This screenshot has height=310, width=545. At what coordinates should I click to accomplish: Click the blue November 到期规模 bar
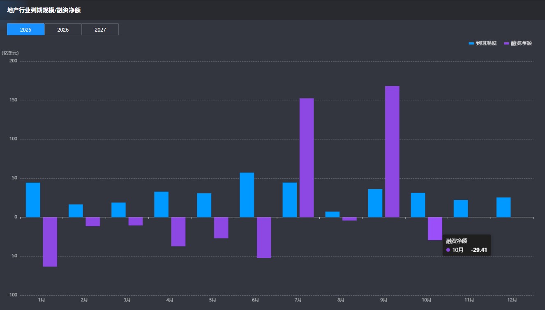click(461, 208)
